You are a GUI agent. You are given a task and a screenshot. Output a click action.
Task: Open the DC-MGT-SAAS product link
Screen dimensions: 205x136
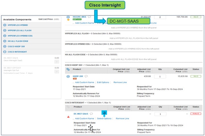(81, 114)
